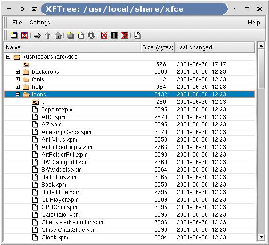
Task: Go to the home directory icon
Action: point(58,36)
